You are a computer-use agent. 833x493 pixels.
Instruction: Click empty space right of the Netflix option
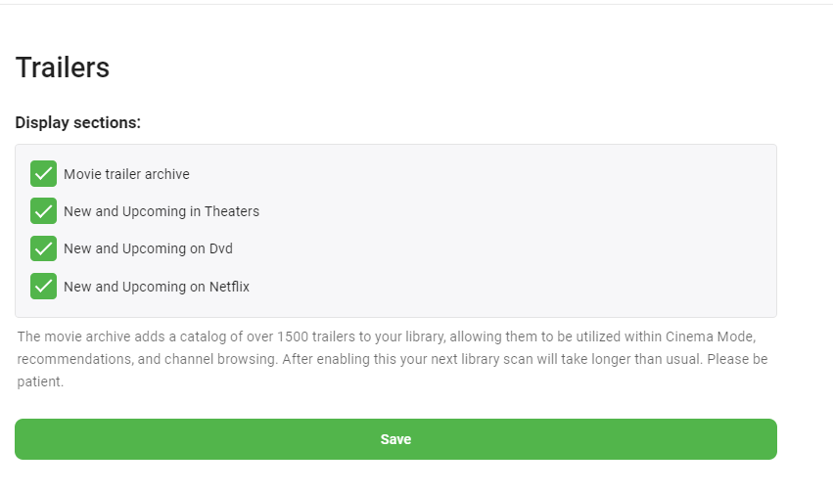(509, 287)
